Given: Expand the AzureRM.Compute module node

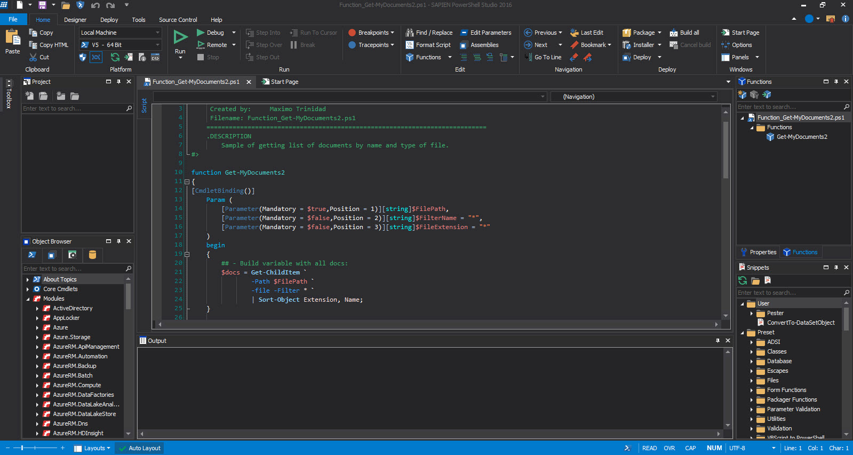Looking at the screenshot, I should [37, 385].
